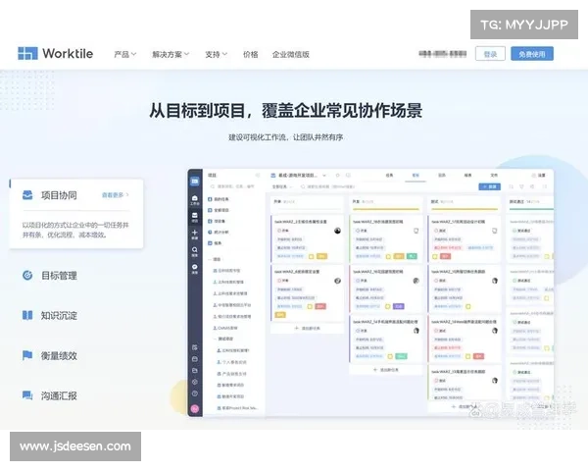588x471 pixels.
Task: Open 测试通过 status on first rightmost card
Action: 521,231
